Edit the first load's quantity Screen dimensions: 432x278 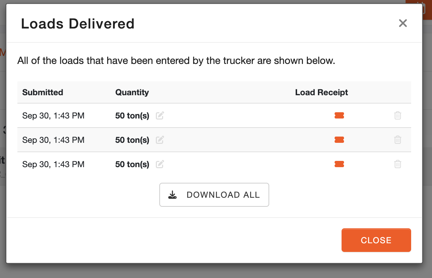(x=160, y=116)
